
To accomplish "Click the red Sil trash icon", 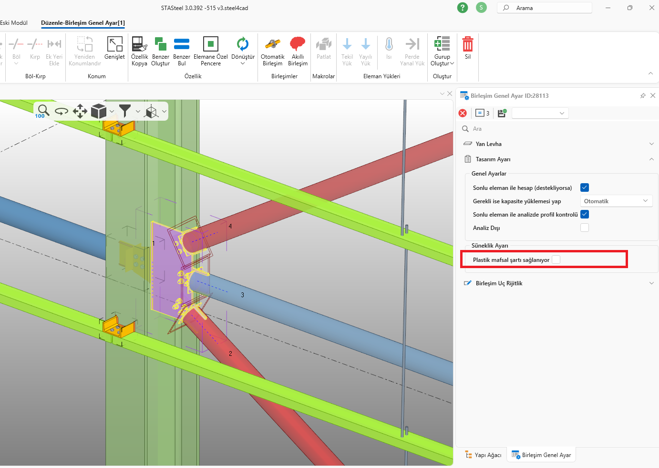I will coord(468,45).
